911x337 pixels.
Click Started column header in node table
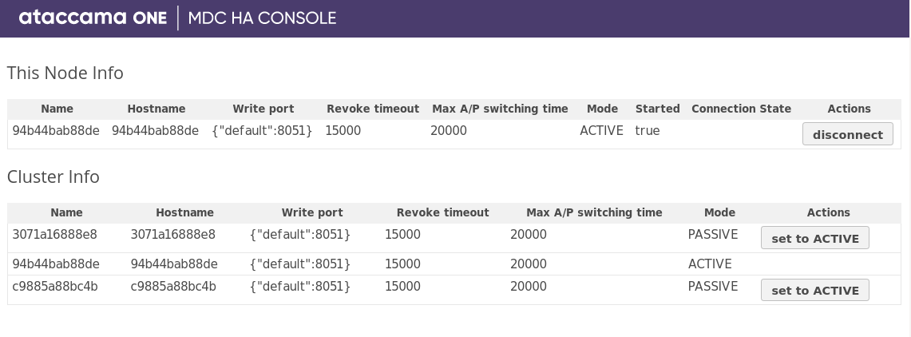pos(657,109)
